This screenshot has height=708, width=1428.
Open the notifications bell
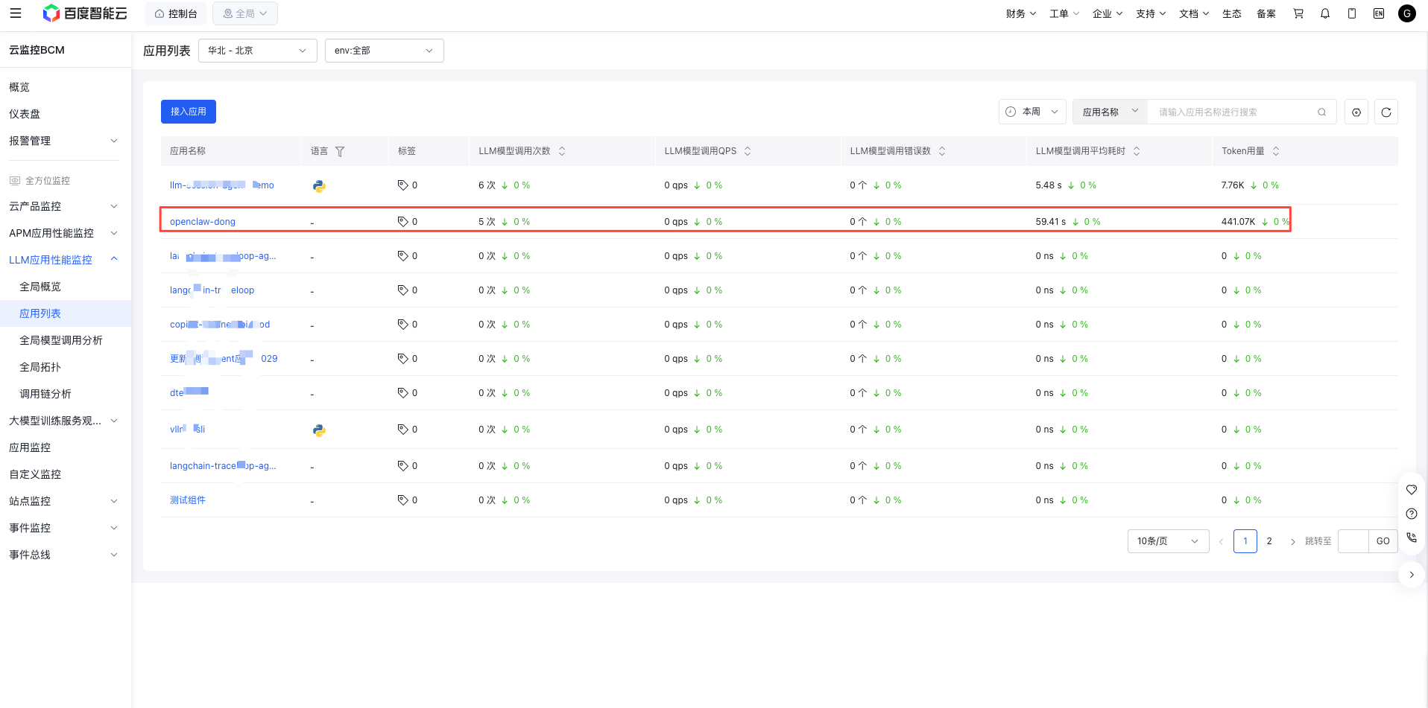[x=1325, y=13]
